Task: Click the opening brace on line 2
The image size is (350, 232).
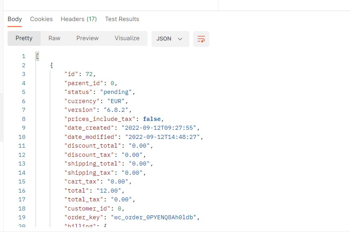Action: point(52,65)
